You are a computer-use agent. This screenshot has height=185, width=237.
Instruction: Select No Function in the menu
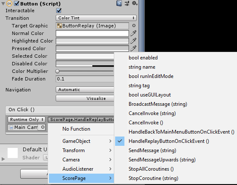[76, 129]
